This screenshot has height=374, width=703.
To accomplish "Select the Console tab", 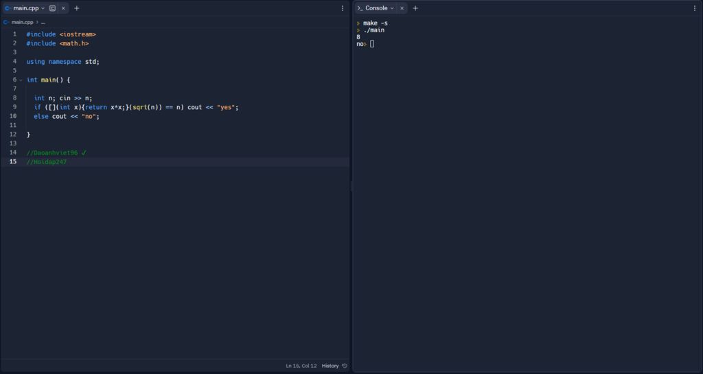I will (x=376, y=8).
